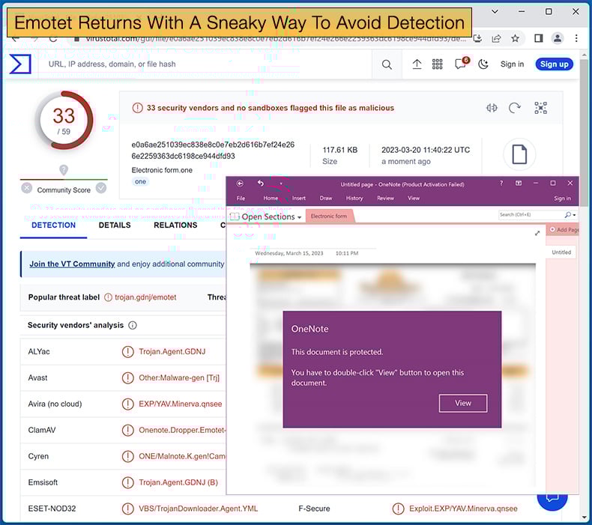The height and width of the screenshot is (525, 592).
Task: Open the browser profile avatar icon
Action: pyautogui.click(x=558, y=38)
